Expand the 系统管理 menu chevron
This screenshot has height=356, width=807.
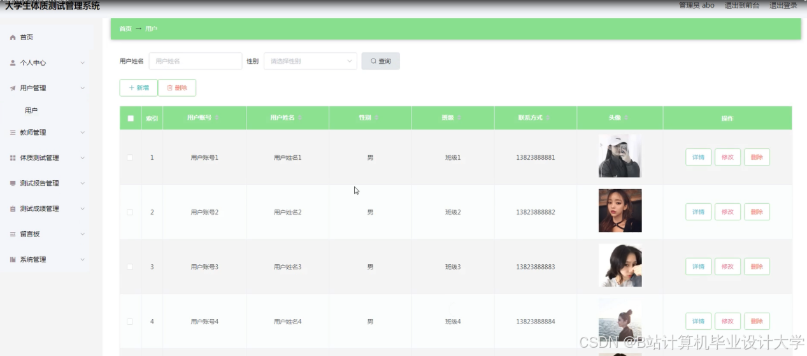tap(83, 260)
